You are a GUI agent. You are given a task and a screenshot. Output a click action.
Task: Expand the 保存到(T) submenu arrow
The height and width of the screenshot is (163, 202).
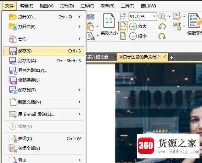80,90
